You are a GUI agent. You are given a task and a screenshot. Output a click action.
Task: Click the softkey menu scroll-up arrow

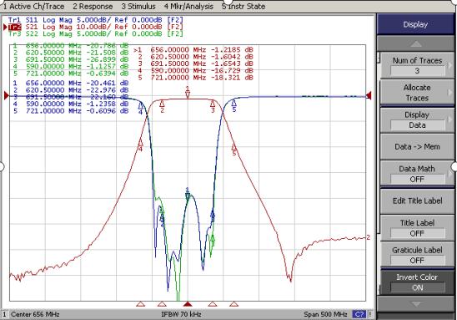point(416,43)
